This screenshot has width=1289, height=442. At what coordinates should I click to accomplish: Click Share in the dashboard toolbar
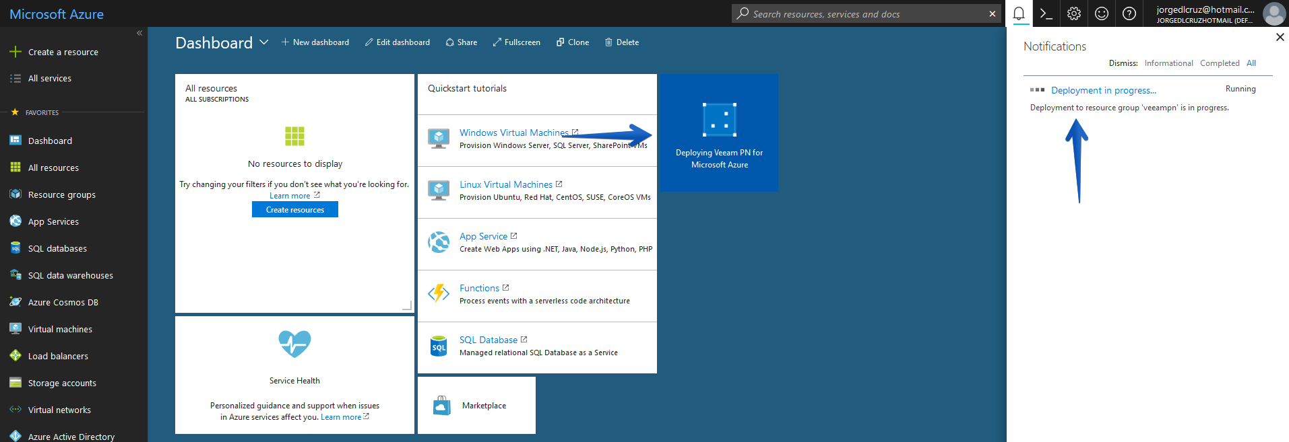click(462, 42)
